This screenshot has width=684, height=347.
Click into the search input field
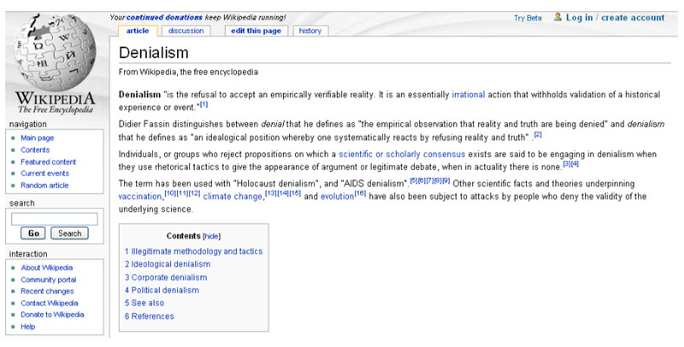[54, 219]
